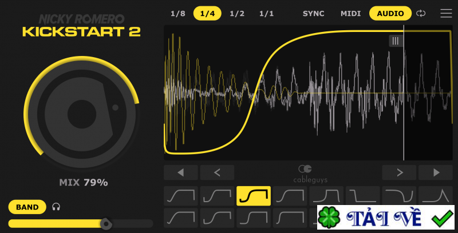
Task: Choose the soft S-curve preset beside the highlighted one
Action: 217,196
